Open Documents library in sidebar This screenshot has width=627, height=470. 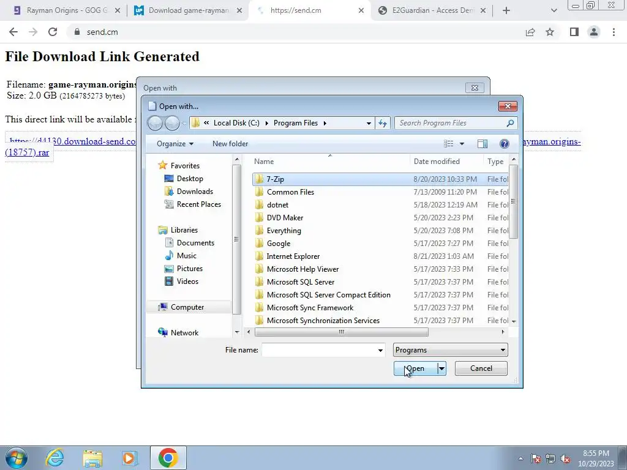point(189,242)
